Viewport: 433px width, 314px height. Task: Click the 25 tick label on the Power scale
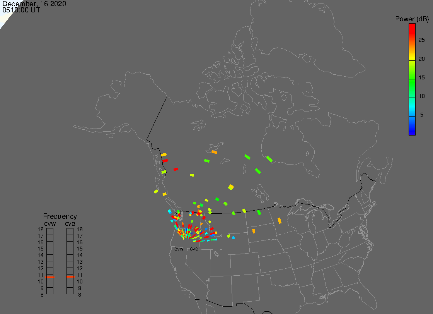pos(422,40)
